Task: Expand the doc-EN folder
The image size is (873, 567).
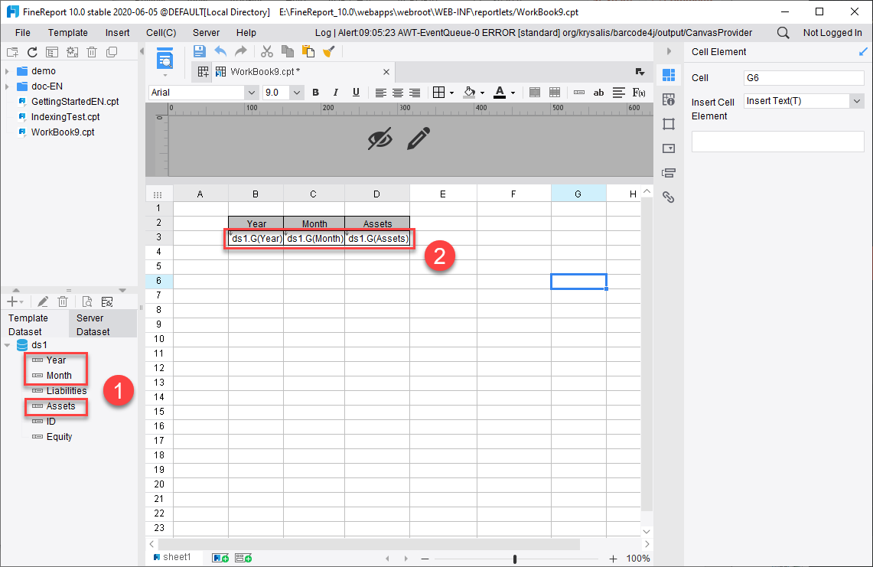Action: point(7,86)
